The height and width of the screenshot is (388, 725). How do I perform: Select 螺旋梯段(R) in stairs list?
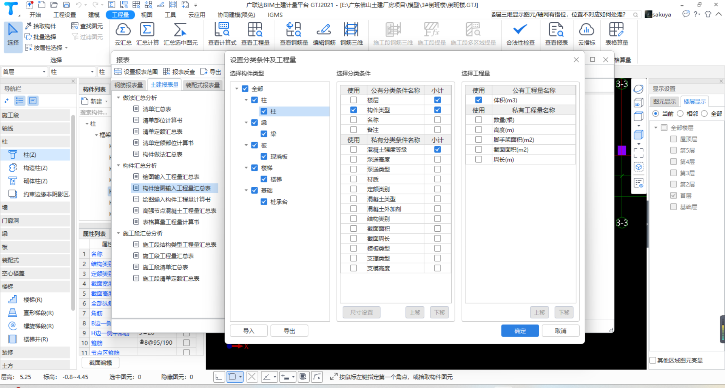(x=38, y=326)
